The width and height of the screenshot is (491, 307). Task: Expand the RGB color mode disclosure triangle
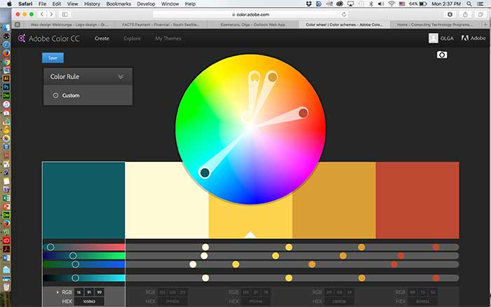point(58,292)
